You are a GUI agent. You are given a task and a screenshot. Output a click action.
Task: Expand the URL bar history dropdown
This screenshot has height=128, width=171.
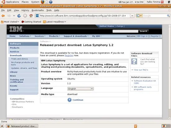[x=132, y=16]
